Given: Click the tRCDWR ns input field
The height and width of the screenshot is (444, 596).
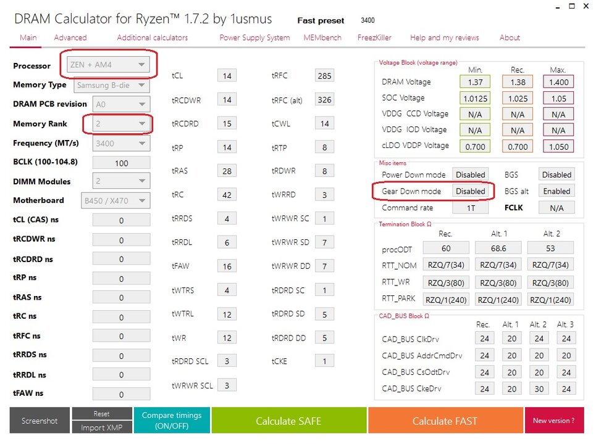Looking at the screenshot, I should pyautogui.click(x=121, y=240).
